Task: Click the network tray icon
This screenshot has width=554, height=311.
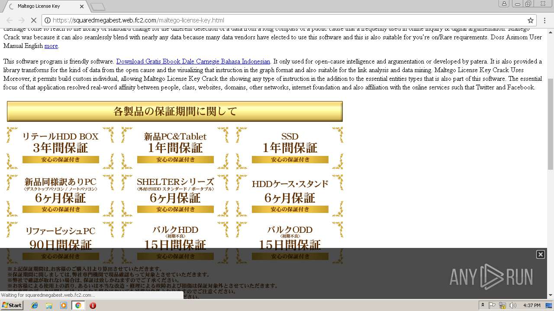Action: point(502,305)
